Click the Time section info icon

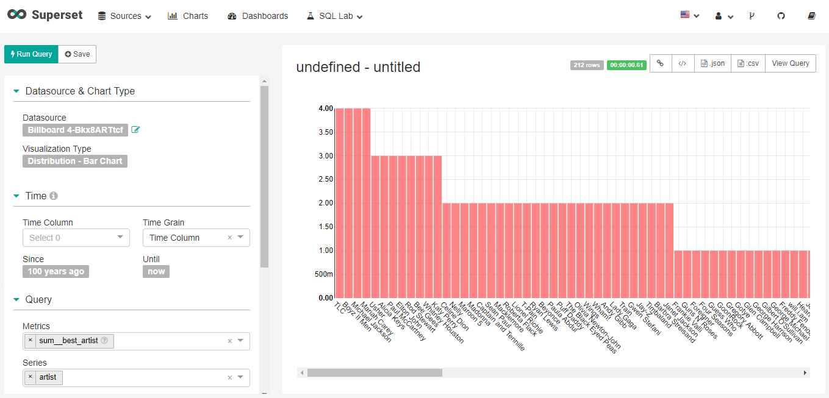tap(54, 196)
